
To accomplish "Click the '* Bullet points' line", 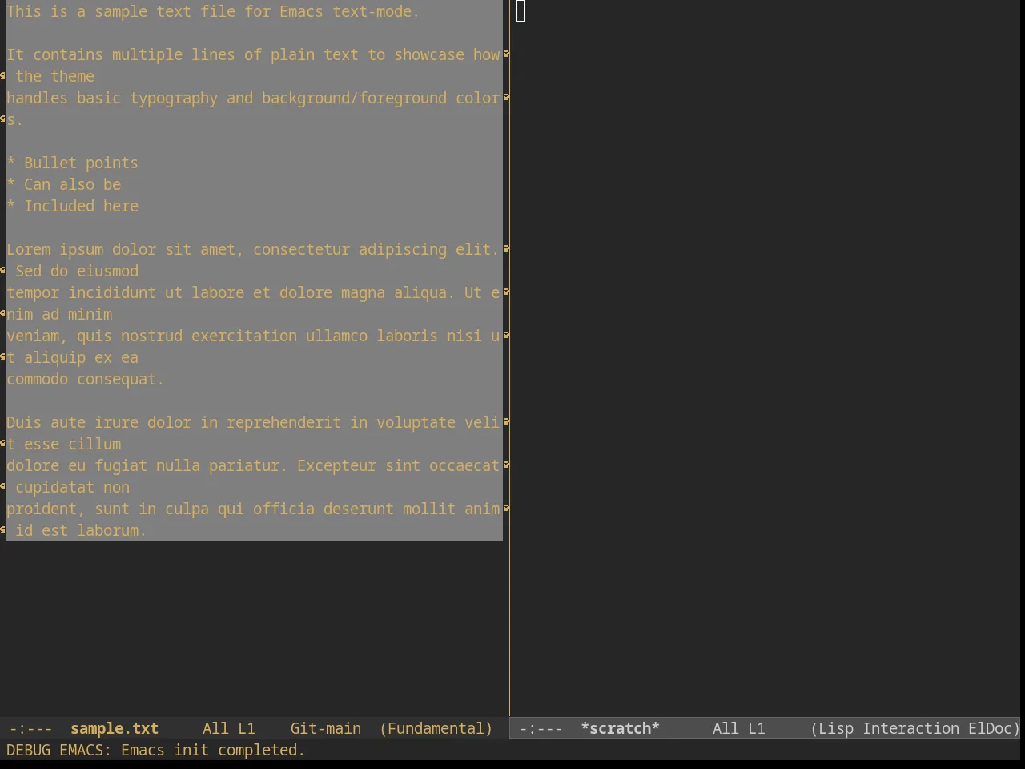I will (72, 163).
